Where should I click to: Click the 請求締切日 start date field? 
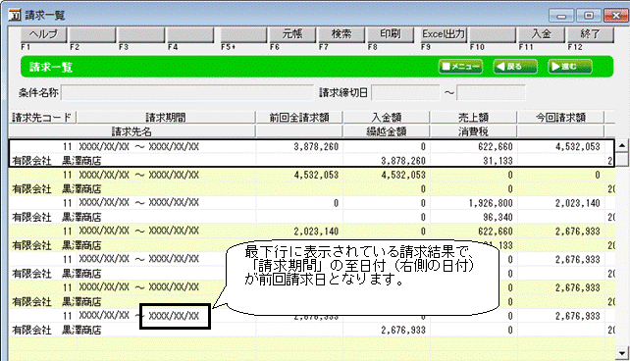pyautogui.click(x=405, y=93)
